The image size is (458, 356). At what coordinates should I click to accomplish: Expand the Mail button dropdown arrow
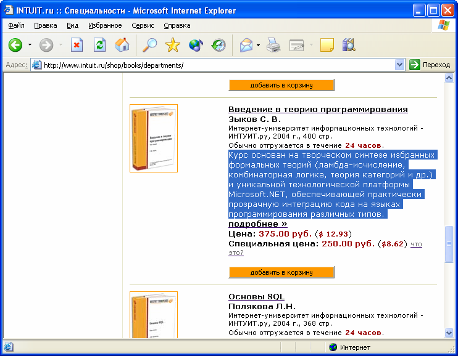click(258, 45)
